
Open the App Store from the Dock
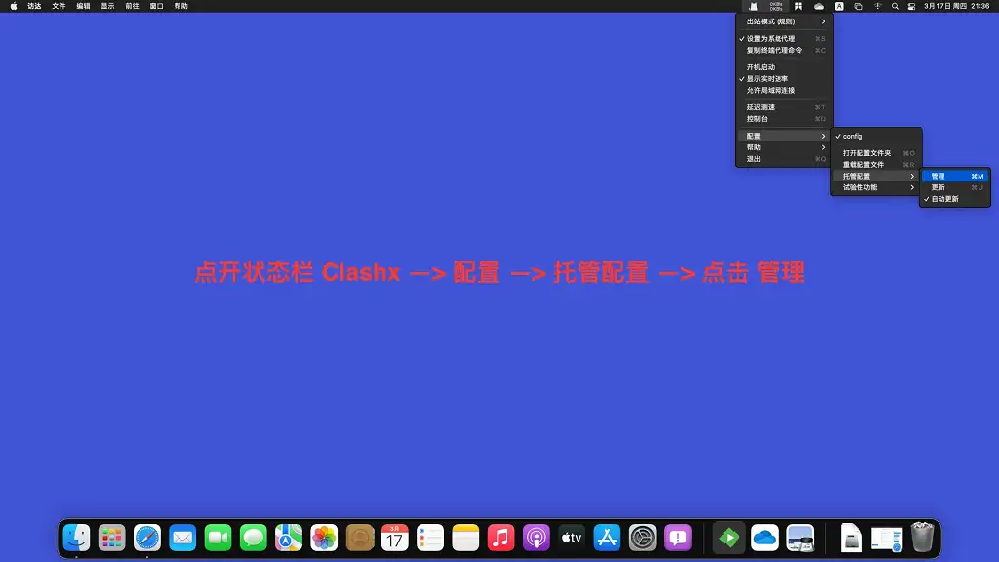pyautogui.click(x=607, y=538)
